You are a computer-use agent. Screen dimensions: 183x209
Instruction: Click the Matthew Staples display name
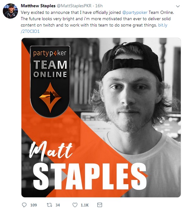point(38,6)
